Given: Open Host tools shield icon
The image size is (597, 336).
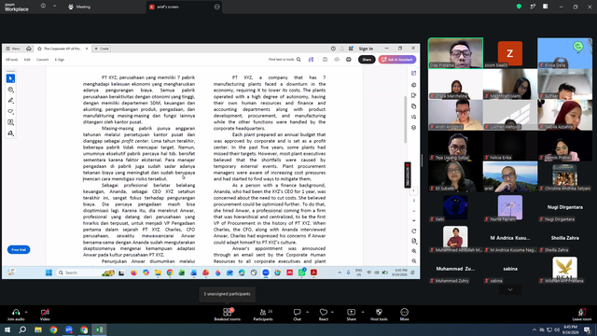Looking at the screenshot, I should click(x=379, y=315).
